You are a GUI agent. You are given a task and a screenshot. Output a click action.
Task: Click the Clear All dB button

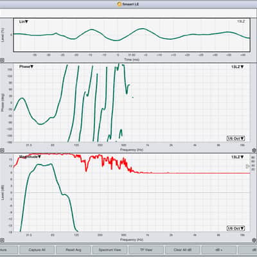182,250
